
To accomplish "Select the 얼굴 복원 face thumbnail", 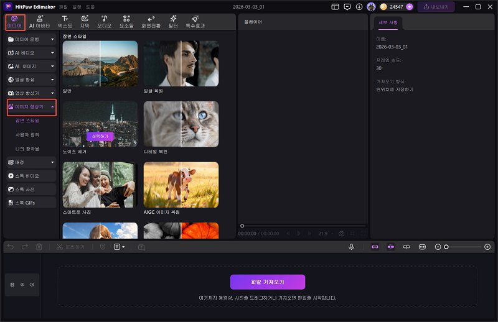I will (181, 63).
